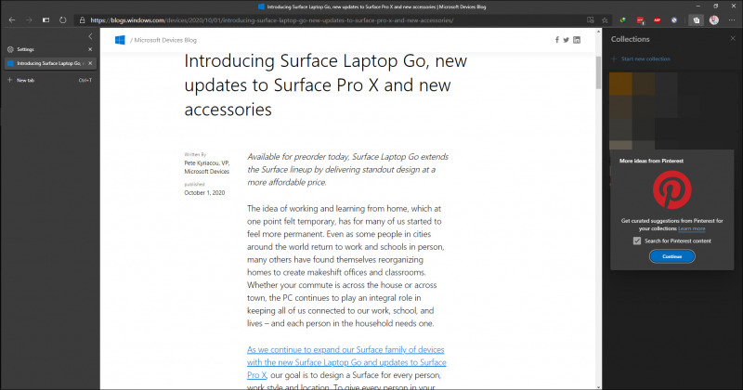Click the Windows logo on the blog header

point(120,40)
